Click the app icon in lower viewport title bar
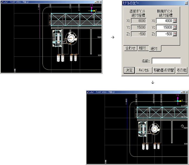 click(x=88, y=92)
